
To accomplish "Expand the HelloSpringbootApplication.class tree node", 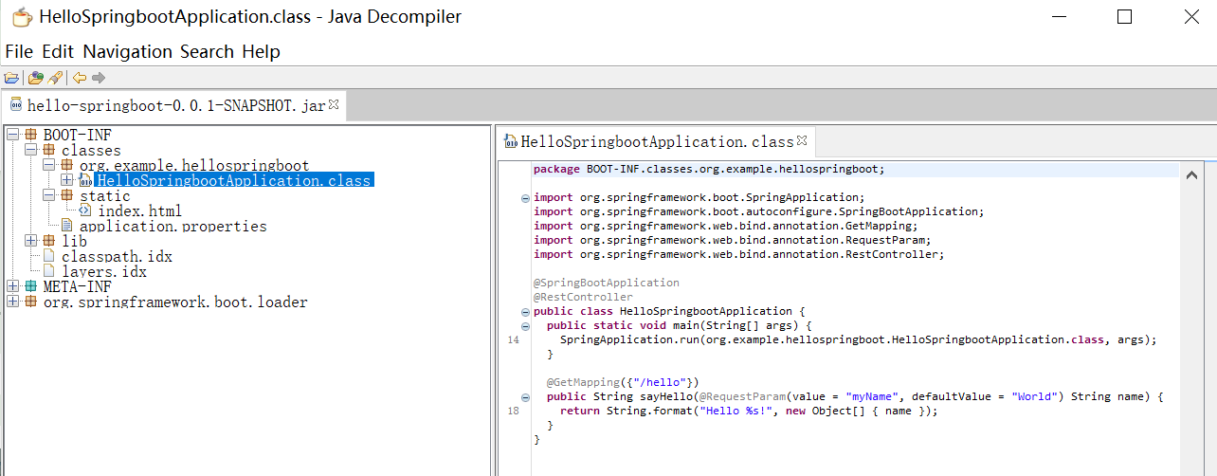I will pos(66,181).
